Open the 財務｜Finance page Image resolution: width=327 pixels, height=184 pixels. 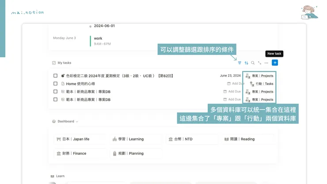coord(80,153)
